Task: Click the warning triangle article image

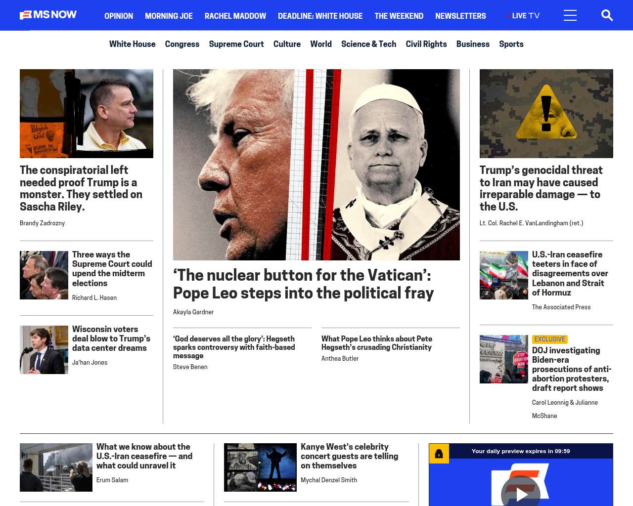Action: tap(546, 114)
